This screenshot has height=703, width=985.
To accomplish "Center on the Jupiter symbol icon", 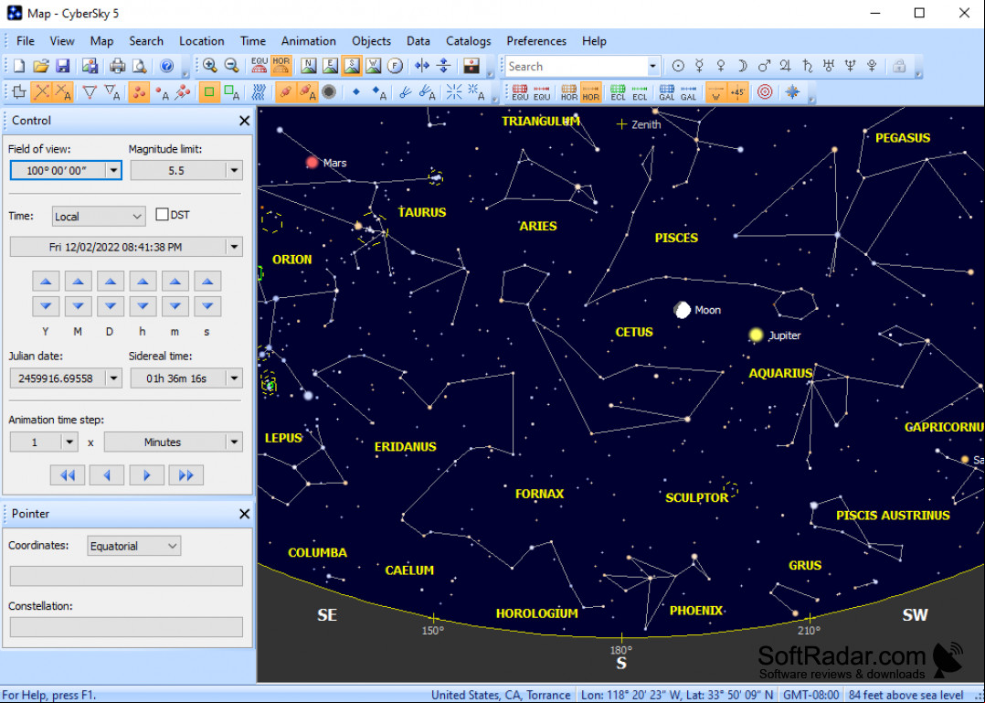I will click(785, 66).
